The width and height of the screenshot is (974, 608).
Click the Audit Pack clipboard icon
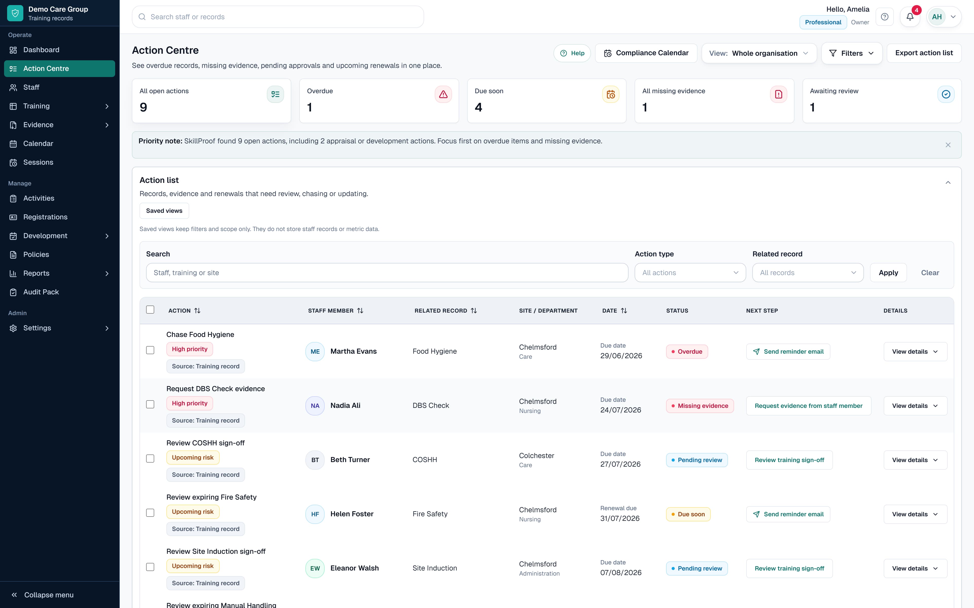pyautogui.click(x=13, y=292)
